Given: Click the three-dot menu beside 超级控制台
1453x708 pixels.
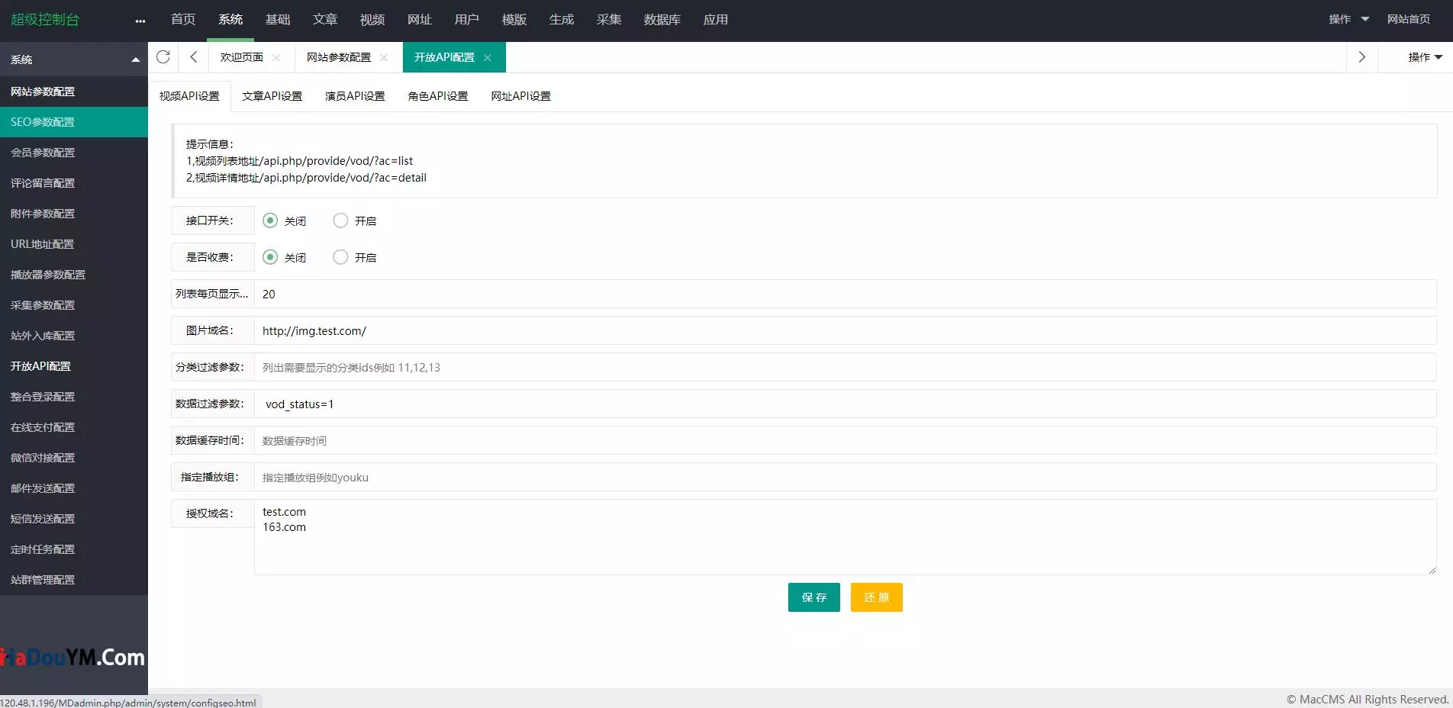Looking at the screenshot, I should click(140, 21).
